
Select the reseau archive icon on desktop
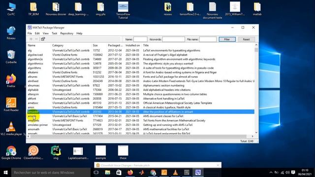tap(167, 9)
